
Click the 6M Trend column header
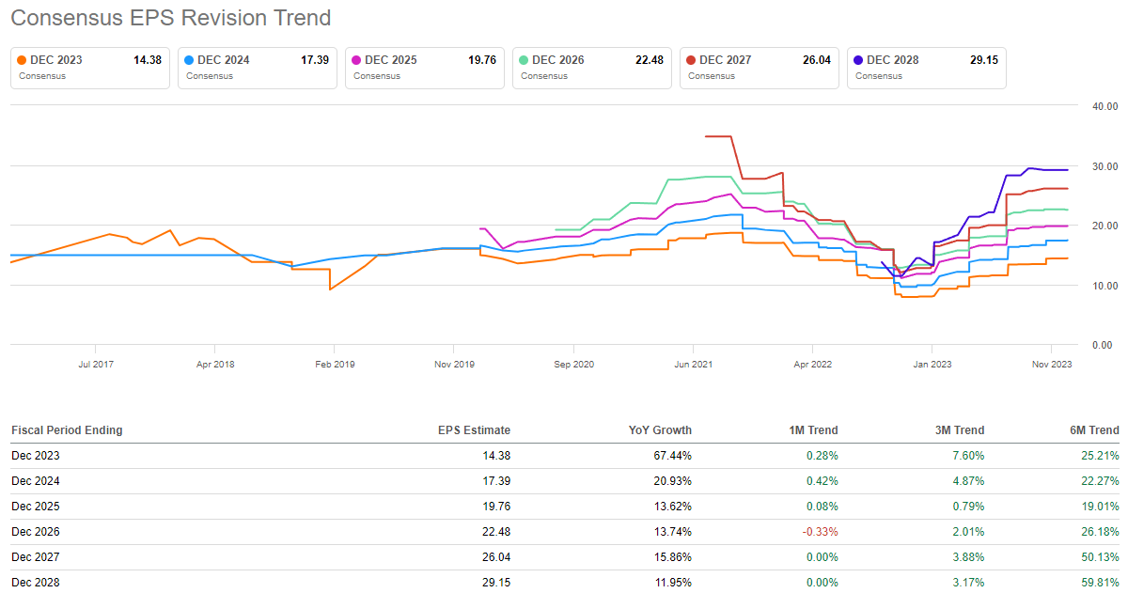point(1093,430)
